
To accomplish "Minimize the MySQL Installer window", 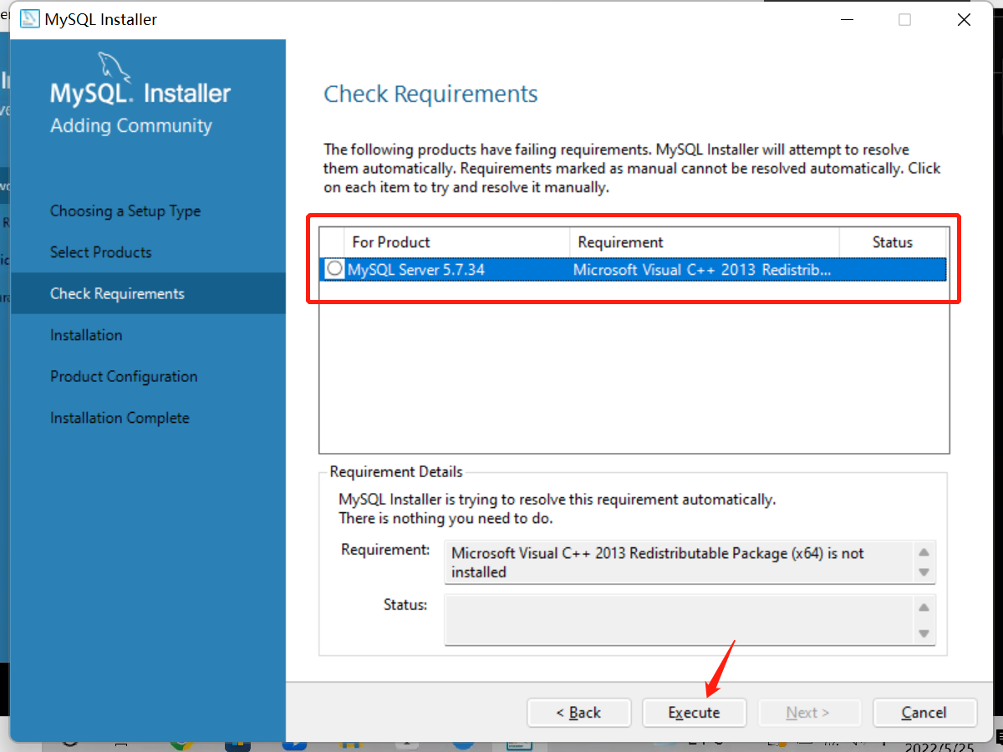I will click(846, 19).
